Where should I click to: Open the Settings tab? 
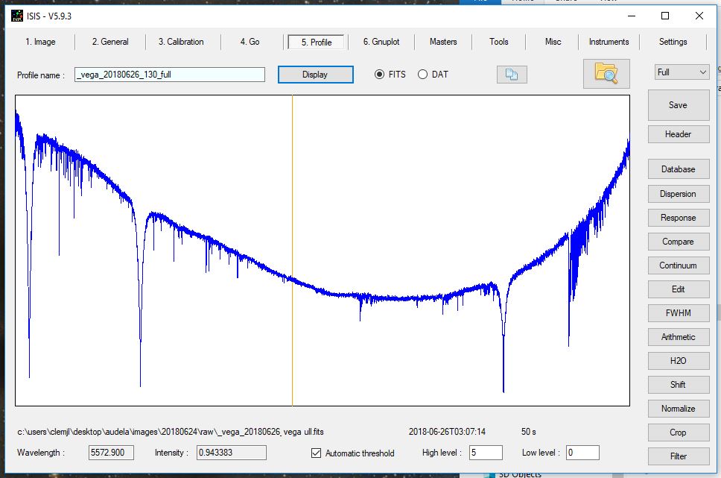pyautogui.click(x=673, y=42)
